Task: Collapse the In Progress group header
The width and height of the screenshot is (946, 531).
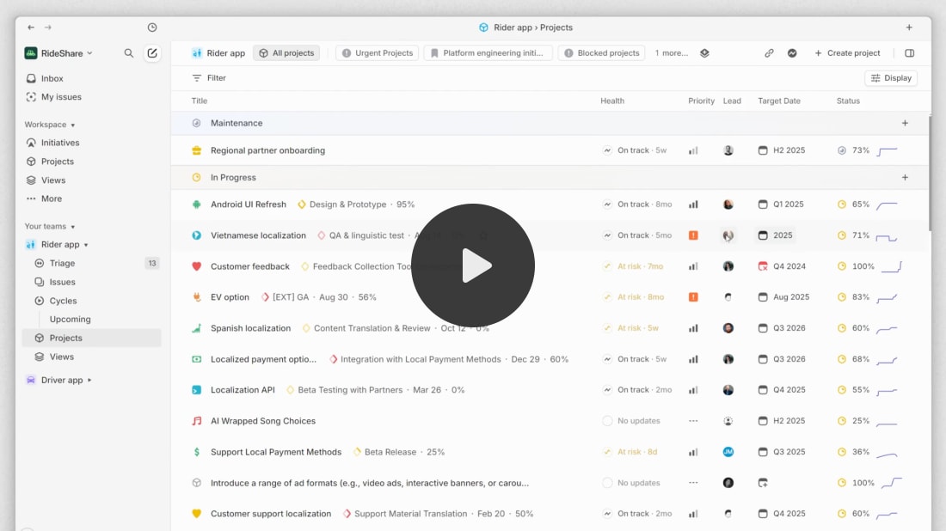Action: pyautogui.click(x=550, y=177)
